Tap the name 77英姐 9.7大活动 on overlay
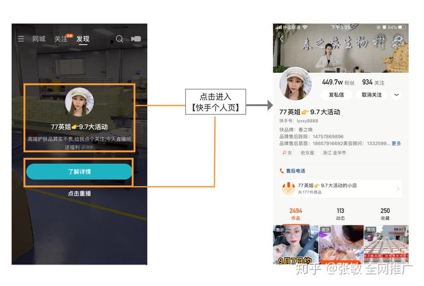The height and width of the screenshot is (286, 424). point(79,126)
